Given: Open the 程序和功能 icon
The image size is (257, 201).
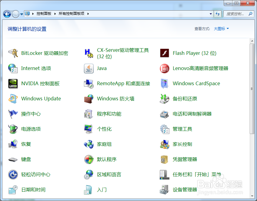Looking at the screenshot, I should (x=89, y=114).
